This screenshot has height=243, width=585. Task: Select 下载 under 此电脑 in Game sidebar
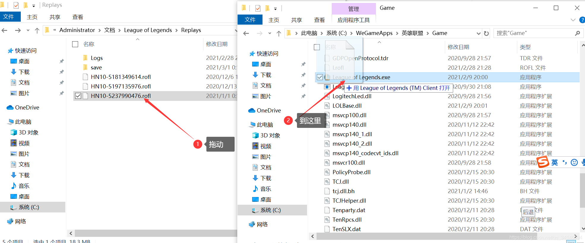(266, 178)
